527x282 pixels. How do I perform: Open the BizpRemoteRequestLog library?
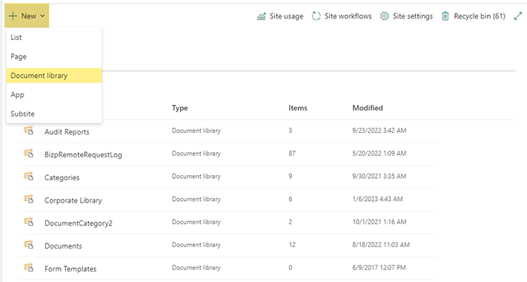[83, 155]
